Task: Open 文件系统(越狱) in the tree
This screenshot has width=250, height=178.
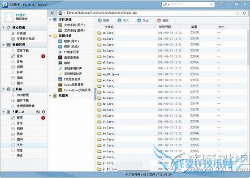Action: click(x=72, y=30)
